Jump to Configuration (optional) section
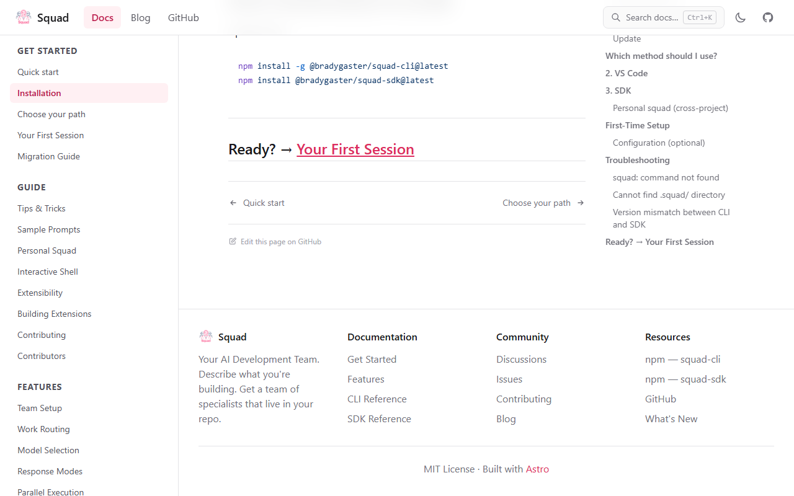 pyautogui.click(x=659, y=143)
